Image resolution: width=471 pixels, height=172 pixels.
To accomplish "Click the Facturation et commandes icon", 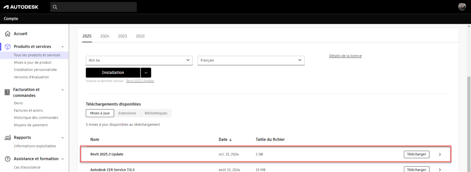I will tap(7, 92).
